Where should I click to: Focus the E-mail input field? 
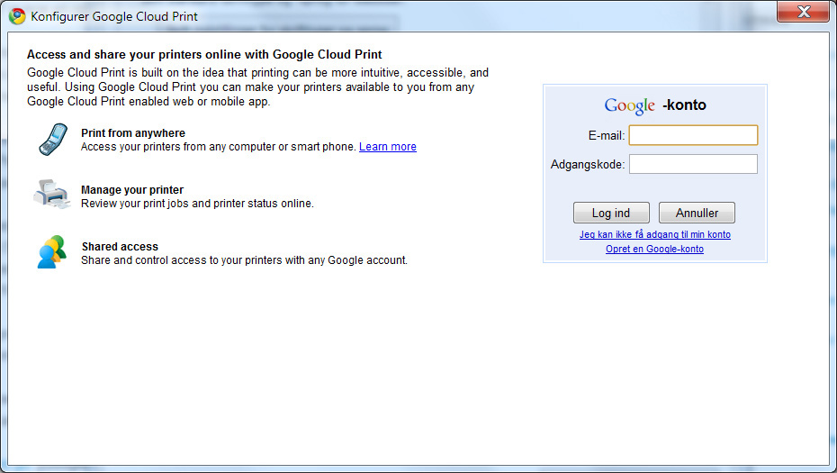(x=693, y=135)
